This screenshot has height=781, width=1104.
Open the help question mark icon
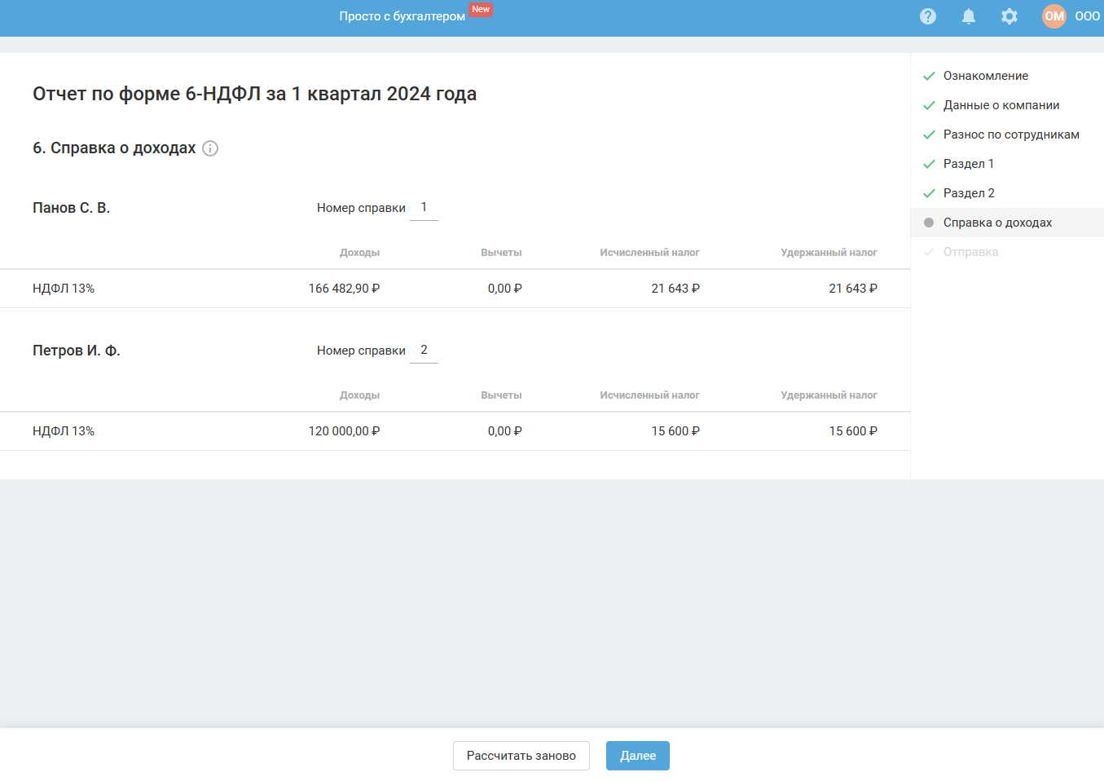coord(928,16)
